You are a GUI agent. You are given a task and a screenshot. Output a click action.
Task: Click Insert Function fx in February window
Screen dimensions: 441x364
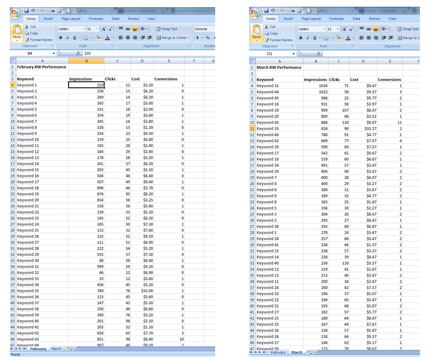tap(79, 53)
